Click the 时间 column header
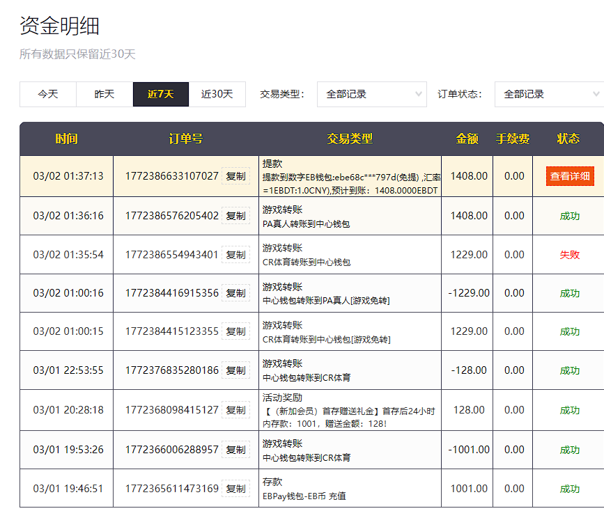 (x=67, y=139)
